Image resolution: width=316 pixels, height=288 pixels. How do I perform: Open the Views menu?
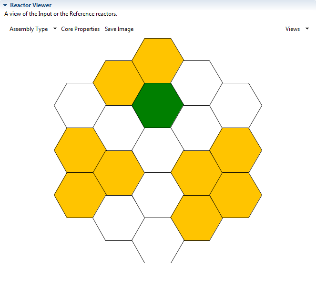click(x=293, y=29)
